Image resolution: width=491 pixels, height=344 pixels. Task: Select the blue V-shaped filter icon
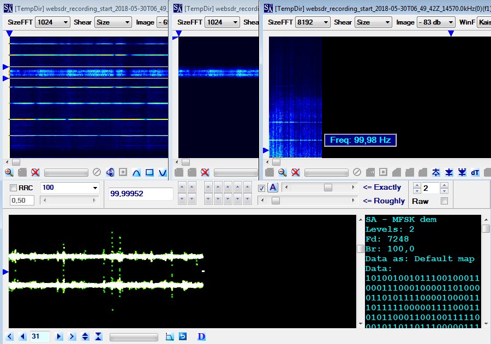click(164, 172)
